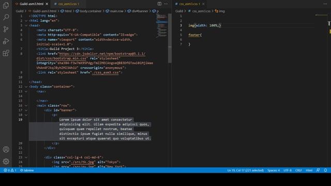Collapse the nav tag on line 13
Viewport: 331px width, 186px height.
[26, 91]
